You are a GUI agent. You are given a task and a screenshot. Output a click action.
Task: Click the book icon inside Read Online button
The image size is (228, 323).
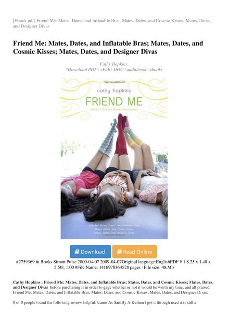click(119, 252)
